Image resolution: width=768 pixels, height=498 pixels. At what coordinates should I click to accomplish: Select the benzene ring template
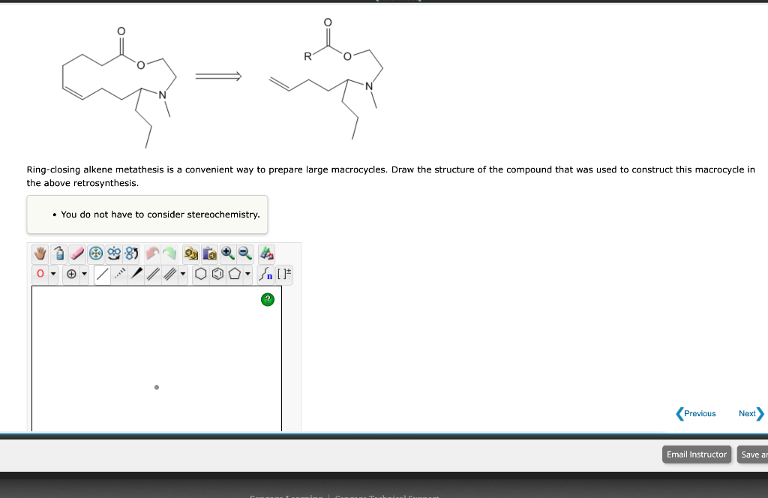pyautogui.click(x=217, y=274)
